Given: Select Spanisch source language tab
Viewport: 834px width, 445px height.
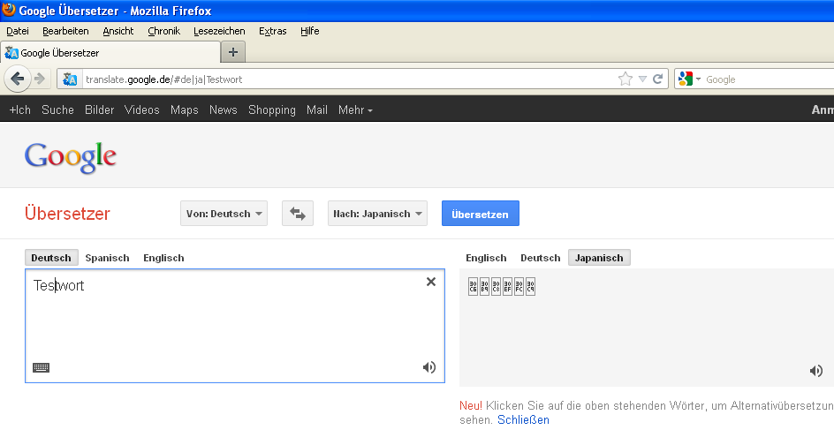Looking at the screenshot, I should (x=107, y=258).
